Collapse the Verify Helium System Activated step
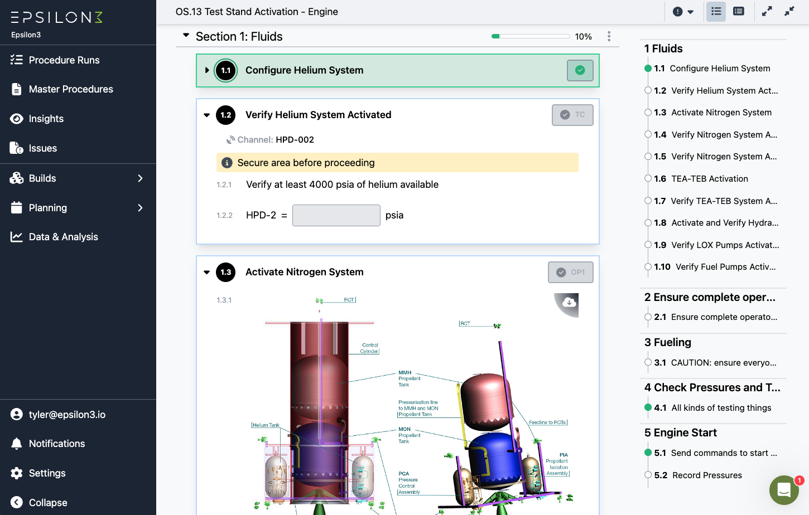 coord(206,115)
